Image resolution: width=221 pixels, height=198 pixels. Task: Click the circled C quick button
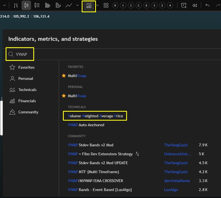(139, 6)
